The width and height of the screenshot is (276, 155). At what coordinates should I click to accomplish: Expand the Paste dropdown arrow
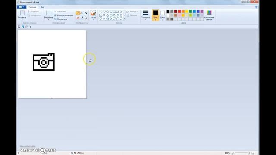(x=22, y=19)
